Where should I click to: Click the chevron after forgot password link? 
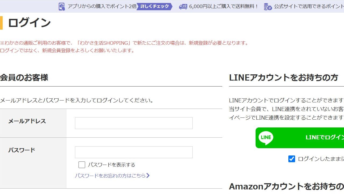[x=148, y=176]
